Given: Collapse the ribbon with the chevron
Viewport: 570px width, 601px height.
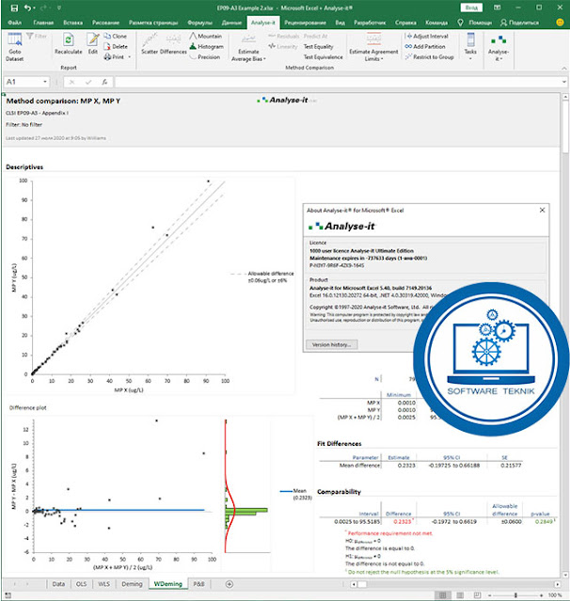Looking at the screenshot, I should coord(563,68).
